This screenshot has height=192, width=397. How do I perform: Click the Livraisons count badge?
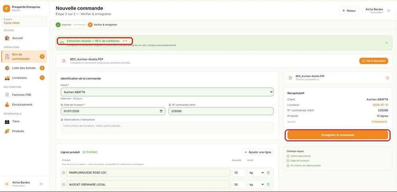tap(42, 78)
